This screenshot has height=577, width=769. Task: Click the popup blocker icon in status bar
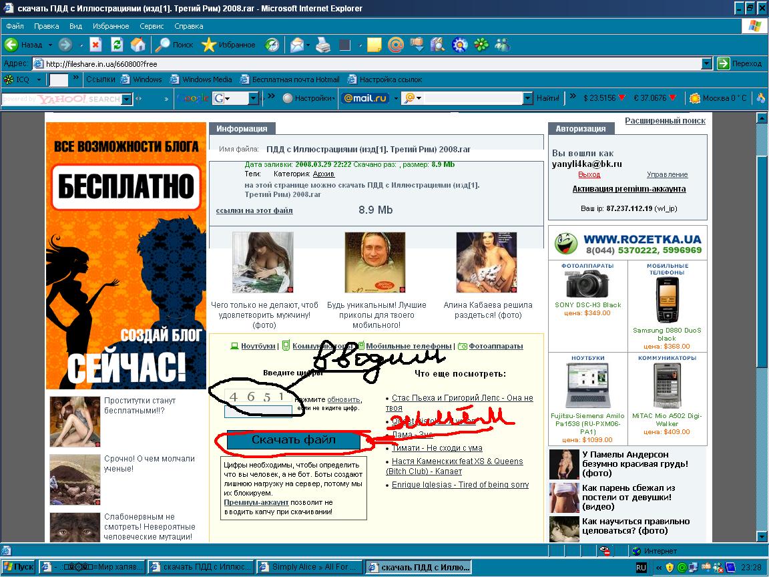(x=605, y=550)
